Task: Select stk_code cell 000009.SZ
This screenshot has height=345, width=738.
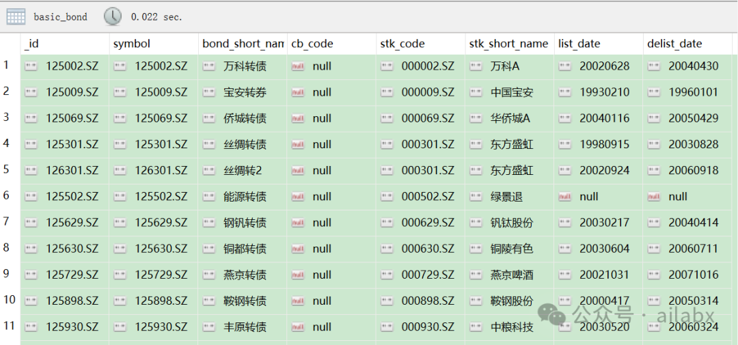Action: [420, 92]
